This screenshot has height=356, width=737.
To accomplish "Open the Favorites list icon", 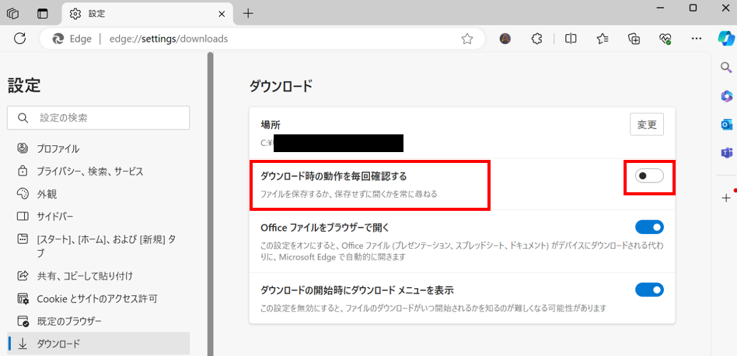I will pyautogui.click(x=602, y=39).
